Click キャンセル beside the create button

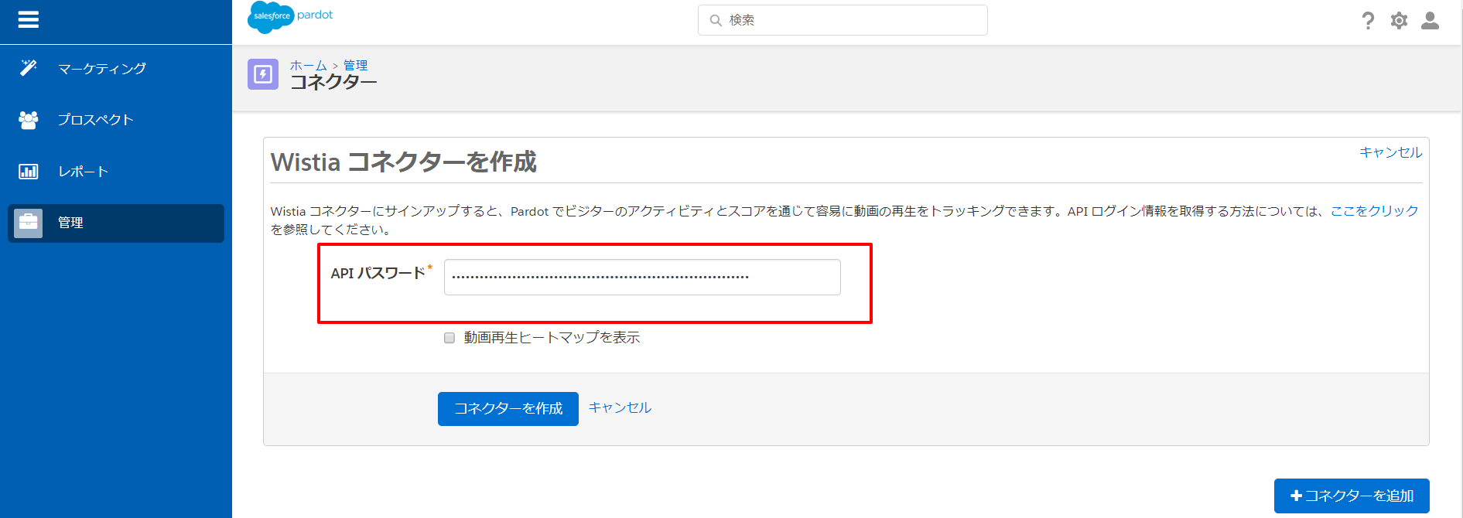pyautogui.click(x=620, y=407)
